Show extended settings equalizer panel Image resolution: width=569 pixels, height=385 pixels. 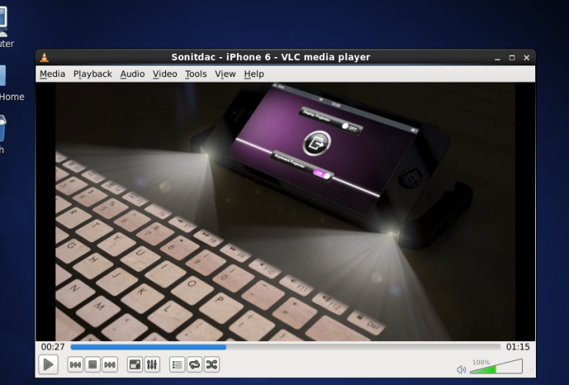151,364
